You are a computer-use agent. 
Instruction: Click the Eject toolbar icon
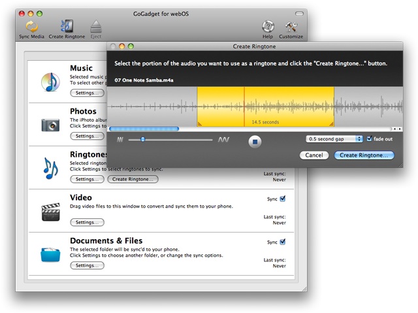[96, 27]
